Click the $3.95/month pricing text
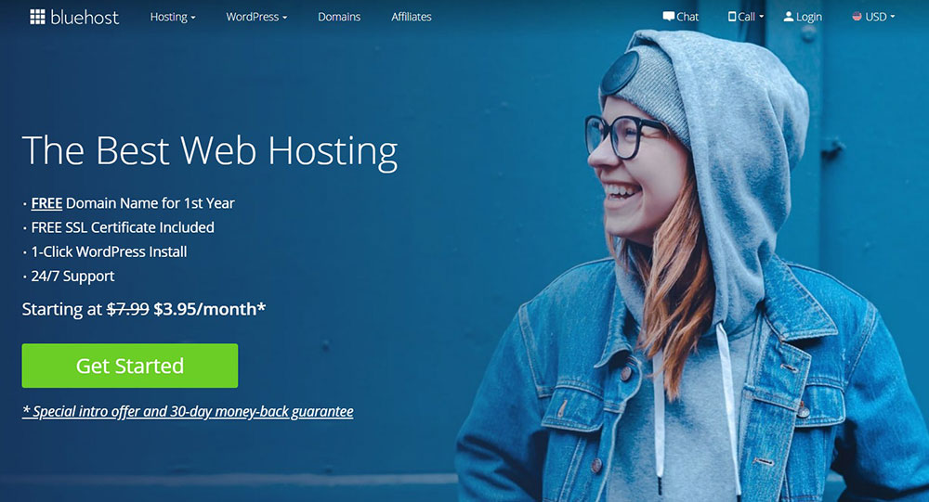 click(210, 309)
